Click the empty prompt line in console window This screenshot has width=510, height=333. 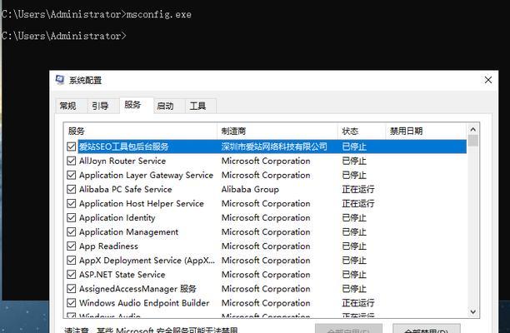click(x=63, y=36)
